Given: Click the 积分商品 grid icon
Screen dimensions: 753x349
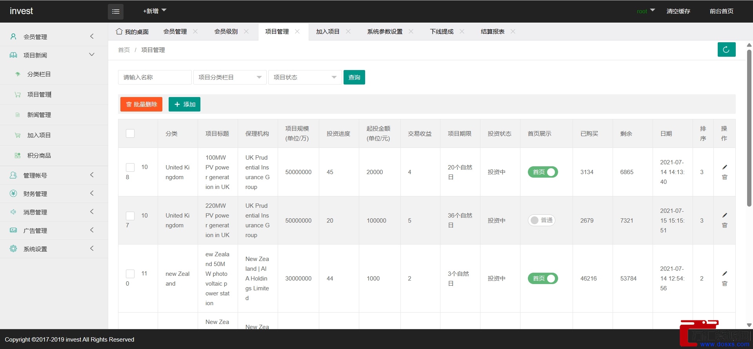Looking at the screenshot, I should [18, 155].
